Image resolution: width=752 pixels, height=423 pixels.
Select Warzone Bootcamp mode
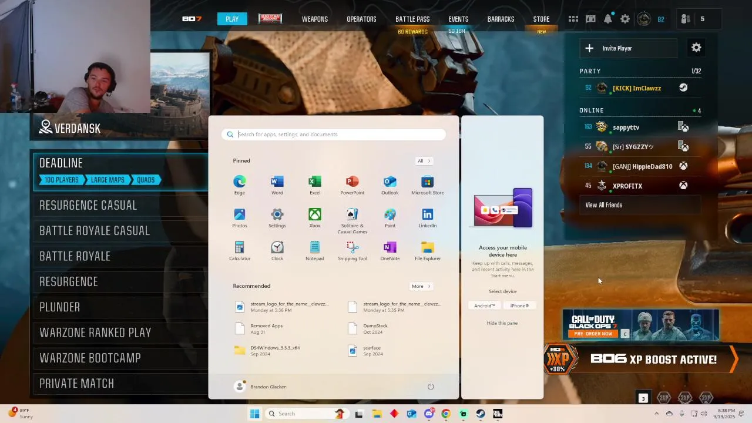click(120, 358)
